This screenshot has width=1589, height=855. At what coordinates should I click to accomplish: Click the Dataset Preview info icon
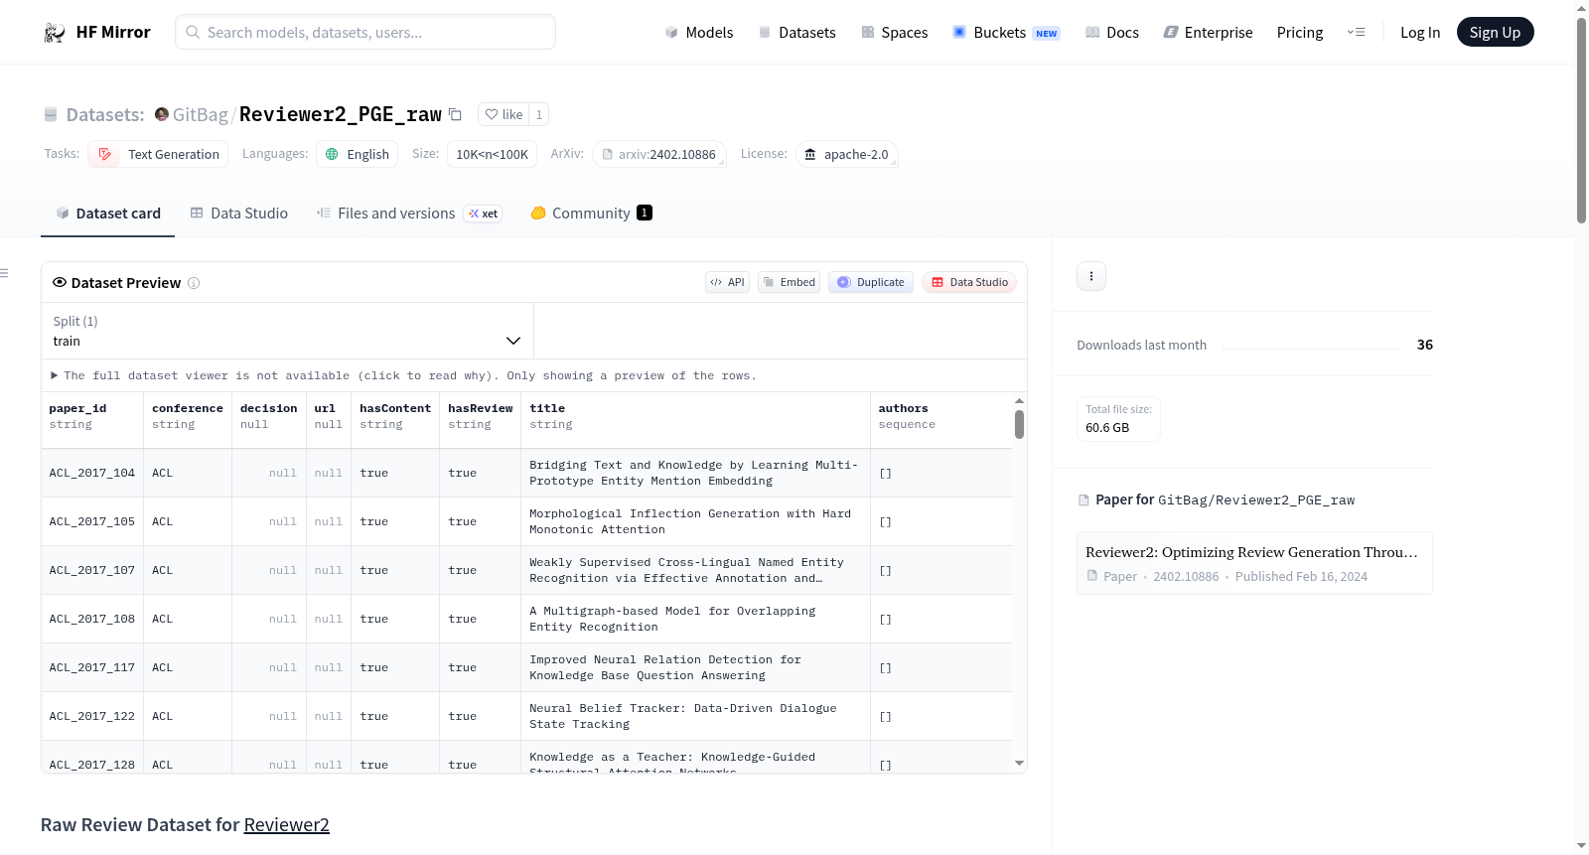click(194, 283)
